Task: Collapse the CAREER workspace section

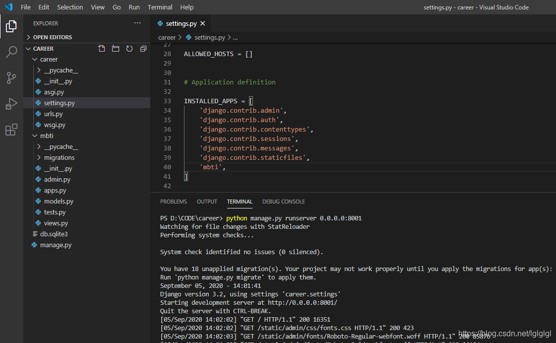Action: pyautogui.click(x=28, y=49)
